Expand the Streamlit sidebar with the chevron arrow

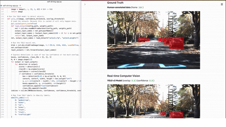click(x=85, y=4)
